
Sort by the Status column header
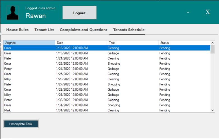pyautogui.click(x=184, y=43)
